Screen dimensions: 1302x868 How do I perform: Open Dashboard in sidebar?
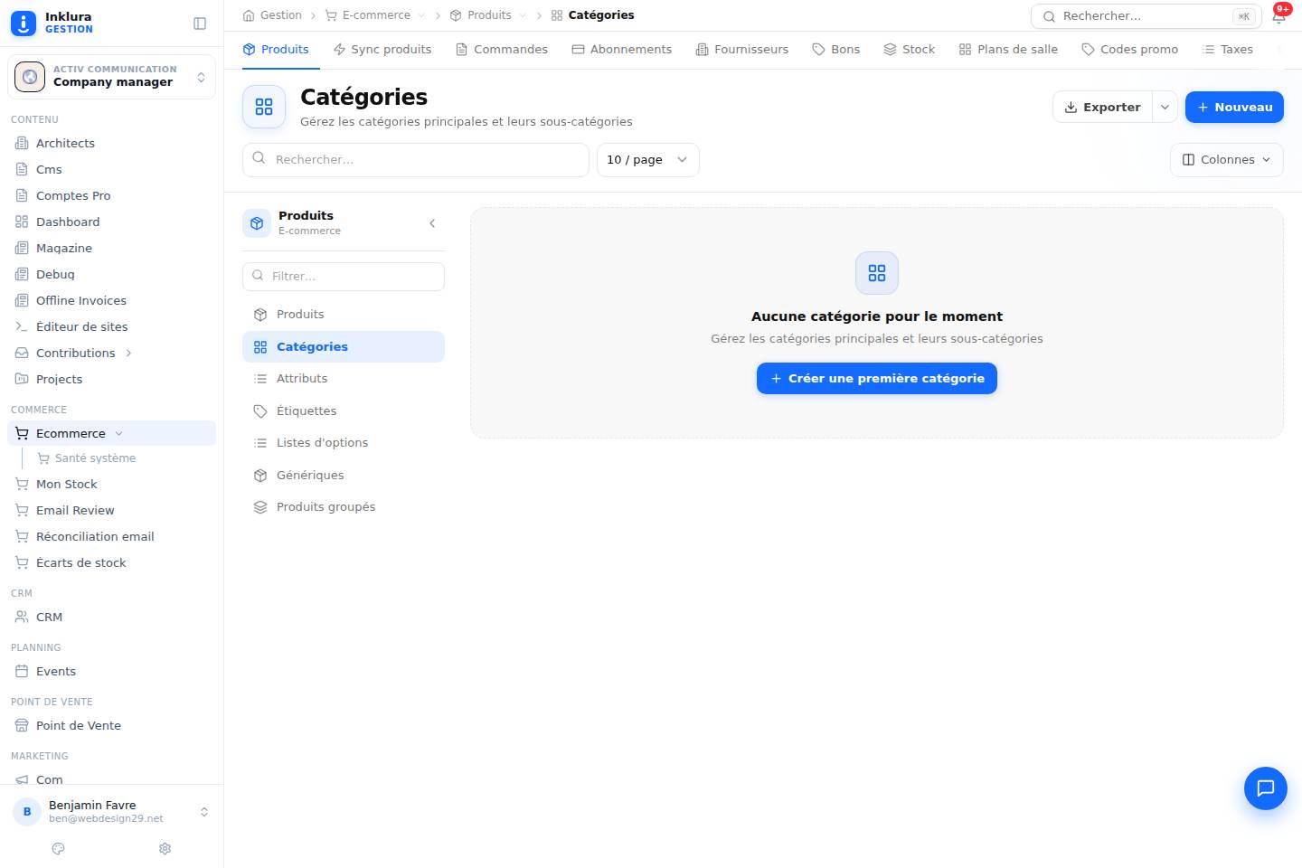pyautogui.click(x=111, y=222)
